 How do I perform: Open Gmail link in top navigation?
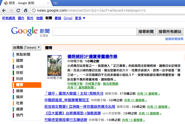tap(68, 18)
